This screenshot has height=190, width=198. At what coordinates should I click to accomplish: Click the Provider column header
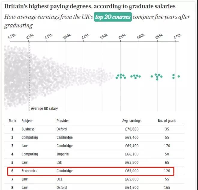(63, 121)
